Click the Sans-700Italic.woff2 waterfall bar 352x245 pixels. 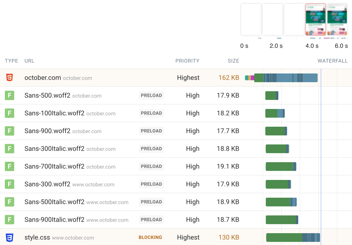pos(281,166)
